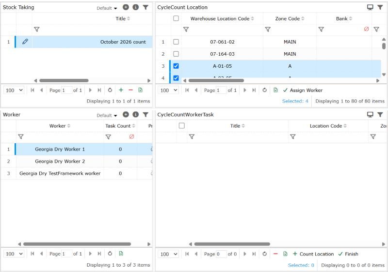Open Default view dropdown in Stock Taking

click(x=107, y=8)
